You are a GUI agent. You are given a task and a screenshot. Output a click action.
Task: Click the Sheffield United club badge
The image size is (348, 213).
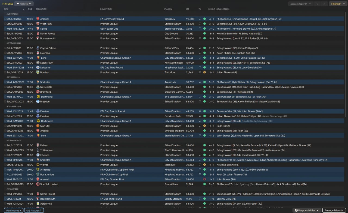point(38,184)
